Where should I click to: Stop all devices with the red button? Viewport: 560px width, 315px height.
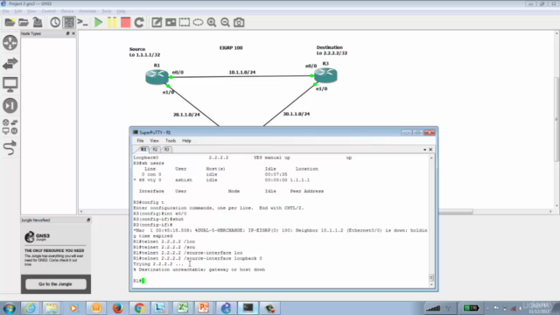[x=125, y=23]
